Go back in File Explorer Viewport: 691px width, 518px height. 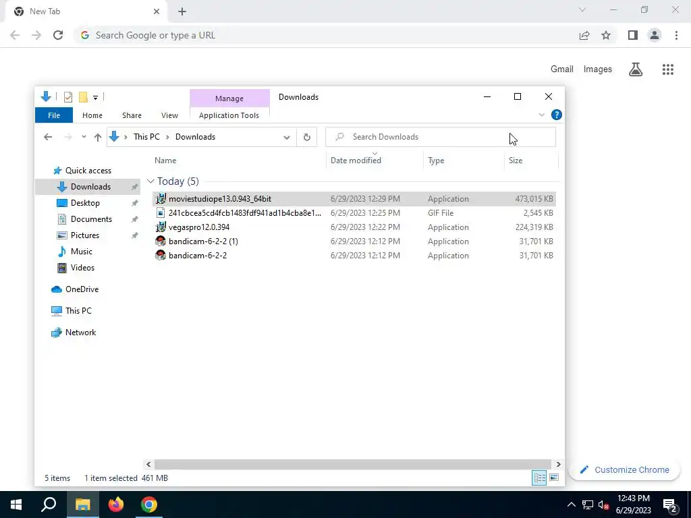(48, 137)
